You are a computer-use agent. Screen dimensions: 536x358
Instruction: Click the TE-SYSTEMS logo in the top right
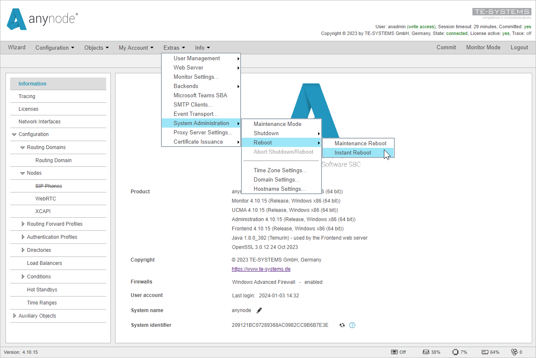click(x=502, y=11)
